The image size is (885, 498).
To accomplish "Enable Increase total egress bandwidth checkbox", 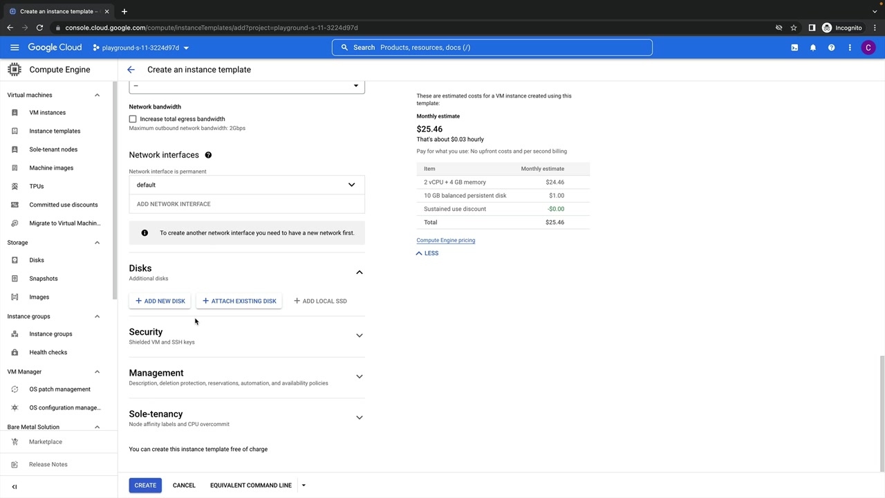I will pyautogui.click(x=133, y=119).
